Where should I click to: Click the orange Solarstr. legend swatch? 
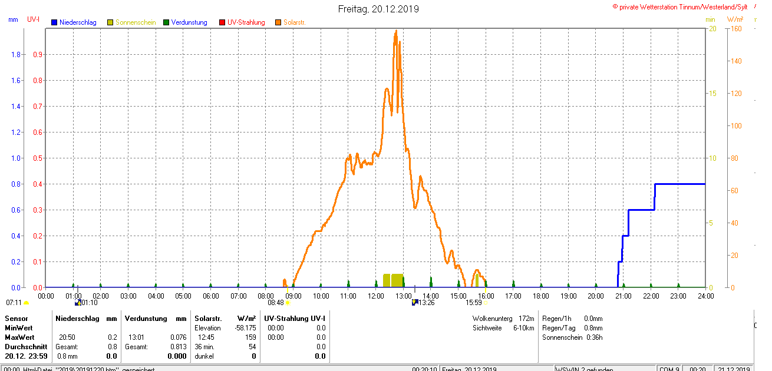[278, 22]
